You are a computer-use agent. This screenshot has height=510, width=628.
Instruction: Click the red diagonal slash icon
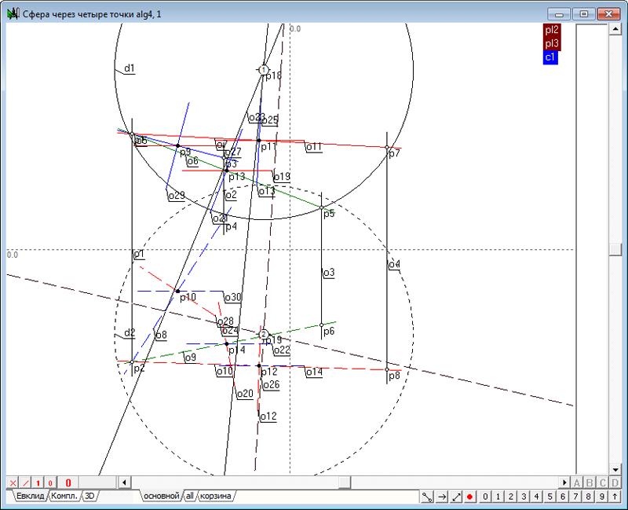25,482
